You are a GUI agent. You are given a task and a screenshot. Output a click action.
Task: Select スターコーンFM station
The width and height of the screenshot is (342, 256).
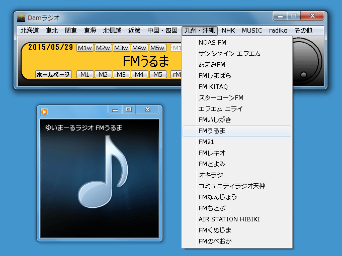(x=237, y=98)
